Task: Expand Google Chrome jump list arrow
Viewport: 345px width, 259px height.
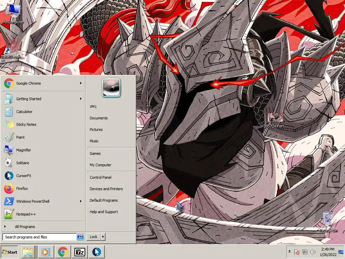Action: pyautogui.click(x=81, y=83)
